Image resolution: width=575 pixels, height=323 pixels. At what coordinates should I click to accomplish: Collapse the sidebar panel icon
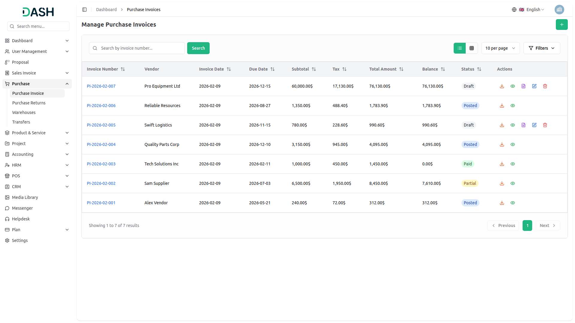pos(84,10)
